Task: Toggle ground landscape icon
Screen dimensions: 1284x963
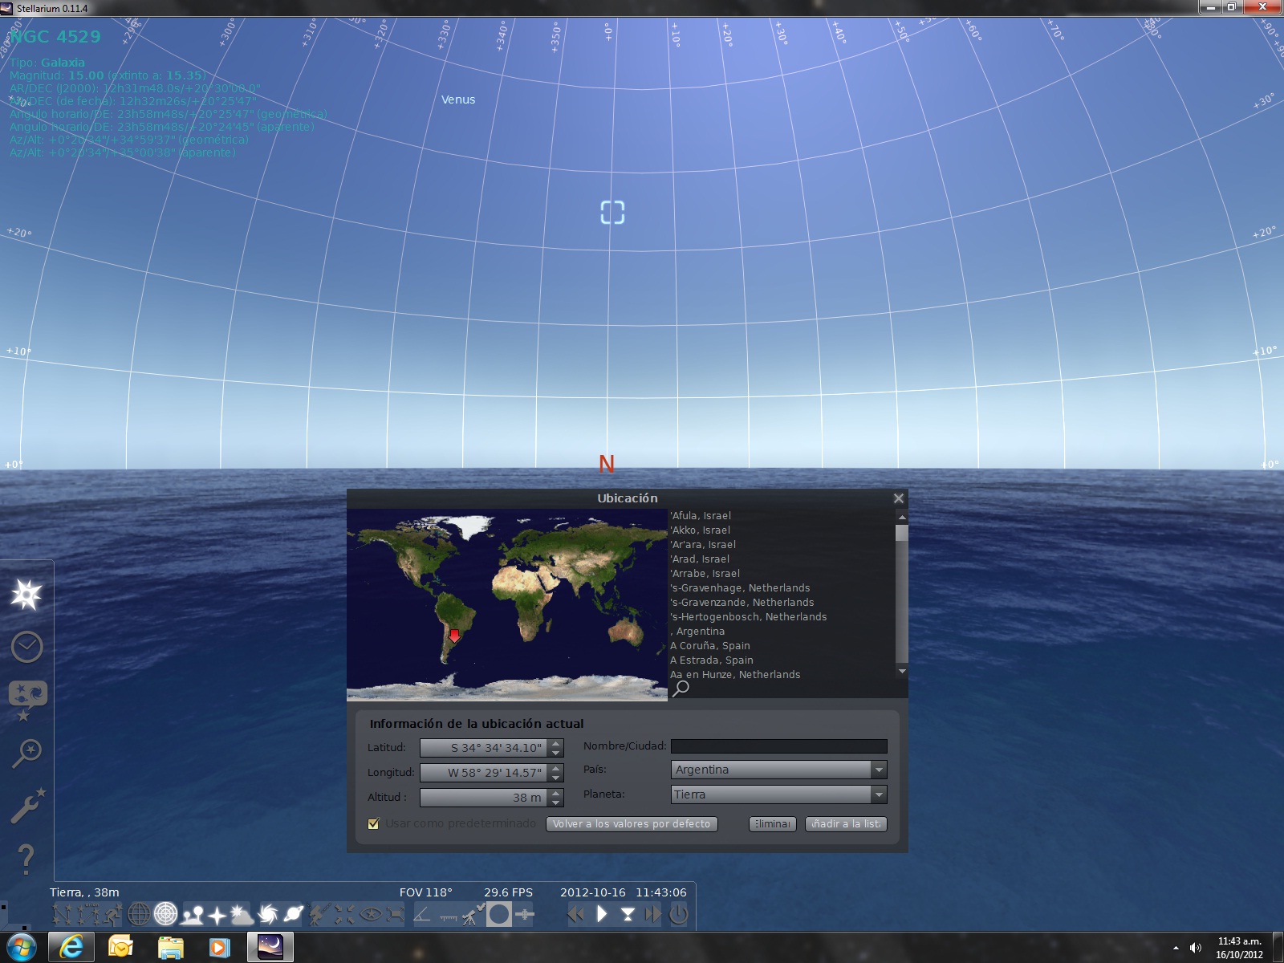Action: point(192,913)
